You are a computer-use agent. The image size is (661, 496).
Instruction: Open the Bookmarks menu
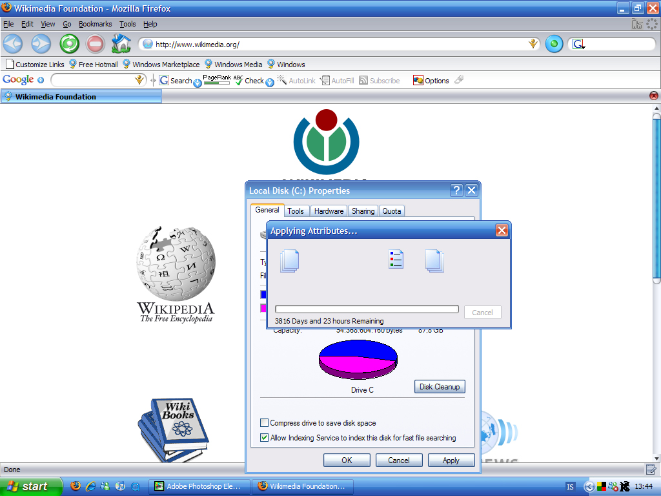click(x=96, y=24)
